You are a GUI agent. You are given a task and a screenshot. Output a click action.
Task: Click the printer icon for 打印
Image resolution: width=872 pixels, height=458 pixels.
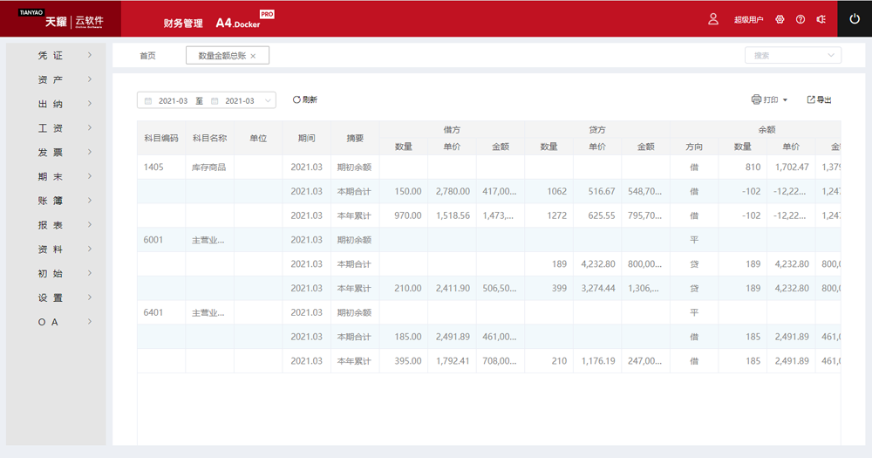point(756,100)
